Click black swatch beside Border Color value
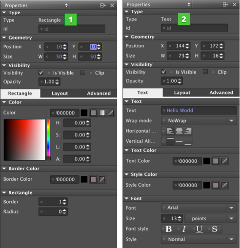 pyautogui.click(x=84, y=179)
